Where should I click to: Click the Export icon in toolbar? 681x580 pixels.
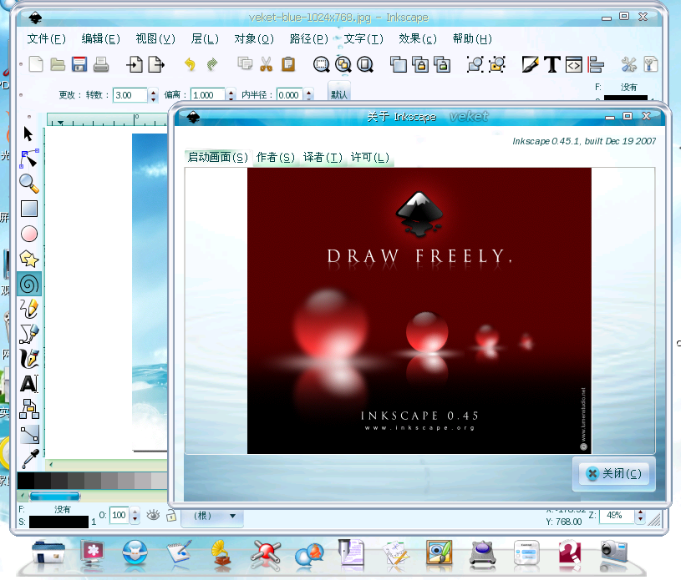tap(156, 64)
